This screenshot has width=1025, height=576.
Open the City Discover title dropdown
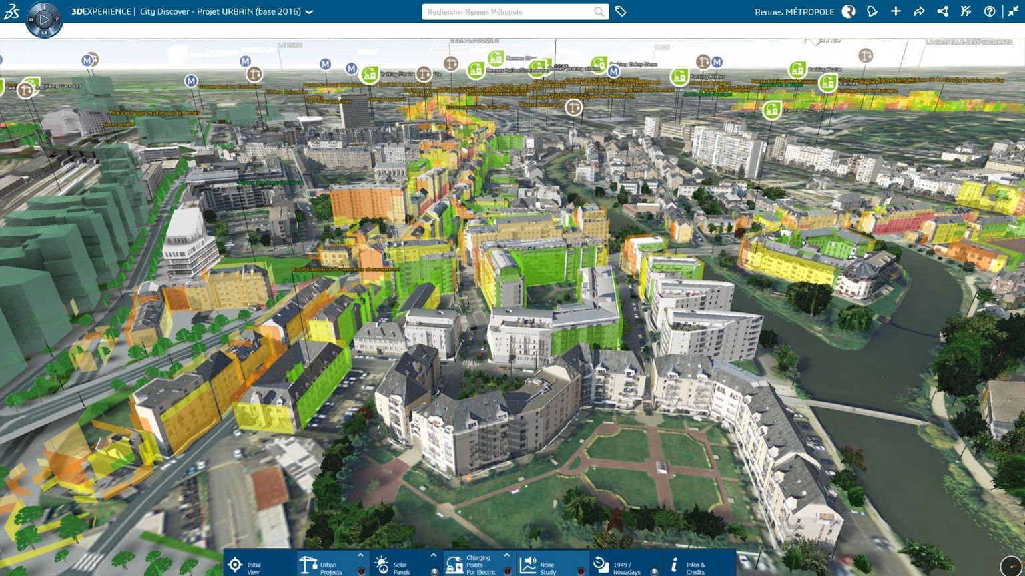(x=309, y=12)
